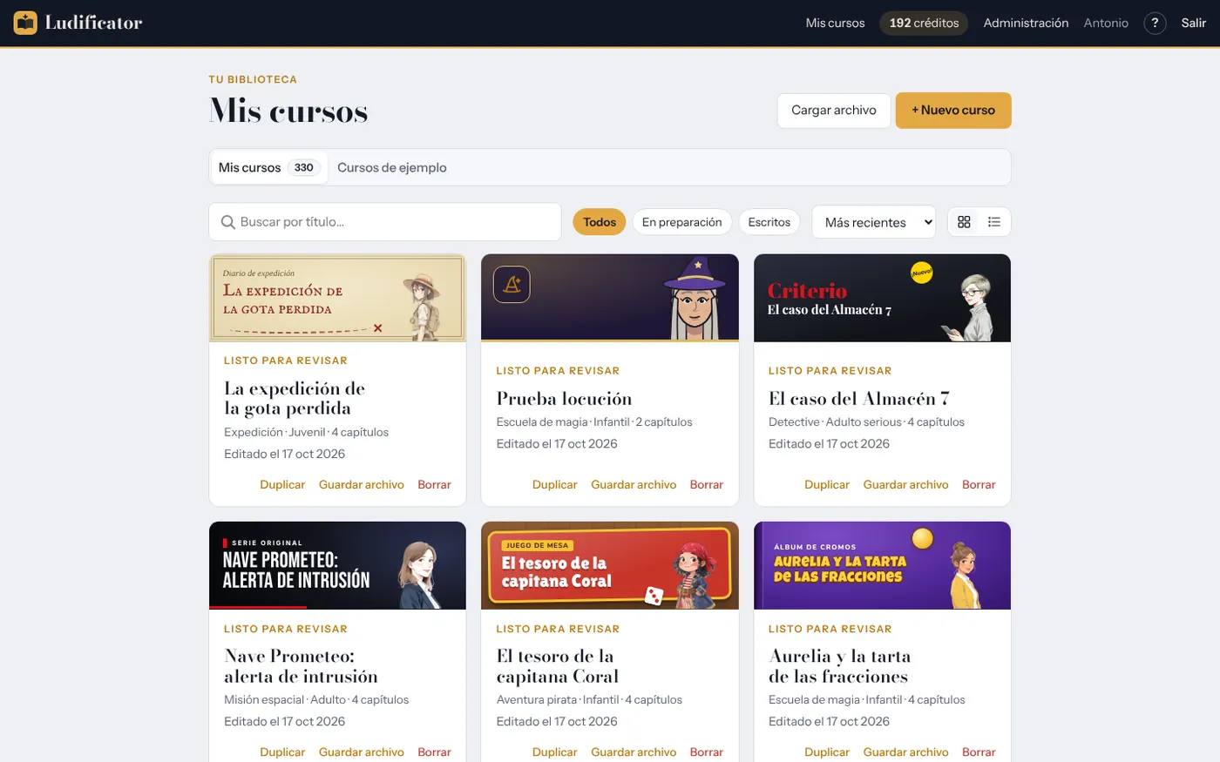Open El tesoro de la capitana Coral title

tap(558, 666)
